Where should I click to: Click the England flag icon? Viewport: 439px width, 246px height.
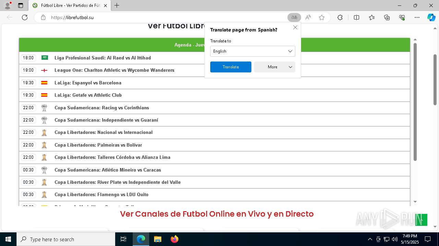click(x=44, y=70)
